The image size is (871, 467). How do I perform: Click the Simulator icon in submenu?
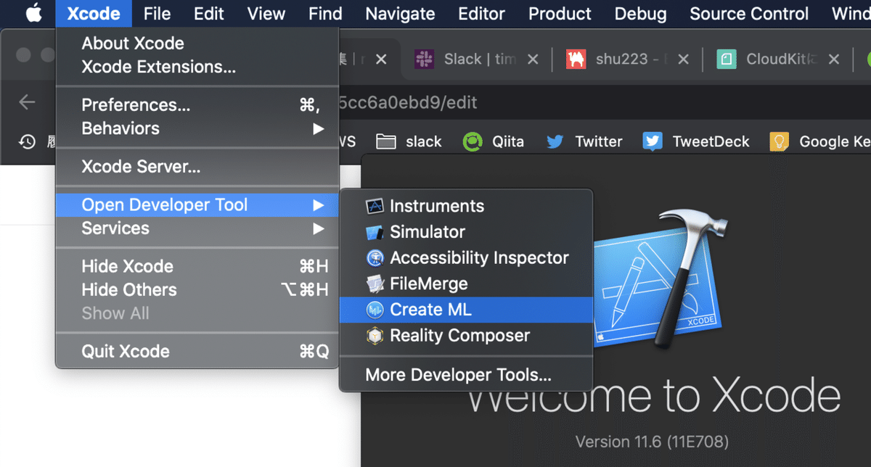(375, 232)
